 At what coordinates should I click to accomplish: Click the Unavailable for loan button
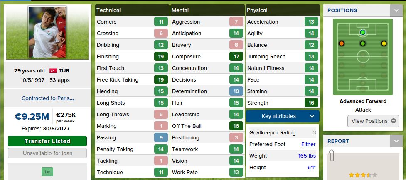47,153
